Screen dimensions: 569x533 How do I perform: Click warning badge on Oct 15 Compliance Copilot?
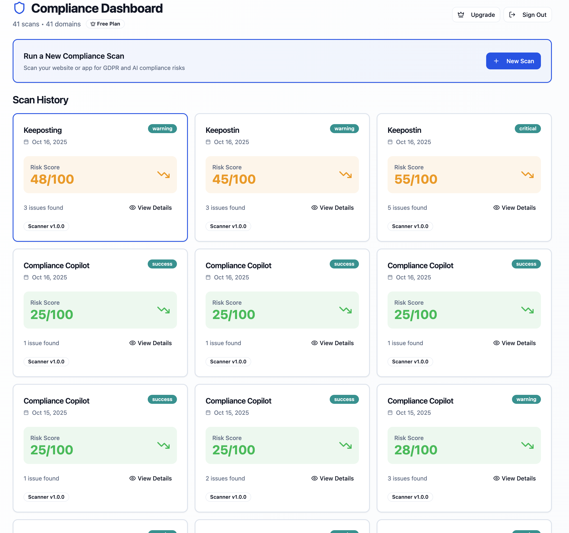click(x=526, y=399)
